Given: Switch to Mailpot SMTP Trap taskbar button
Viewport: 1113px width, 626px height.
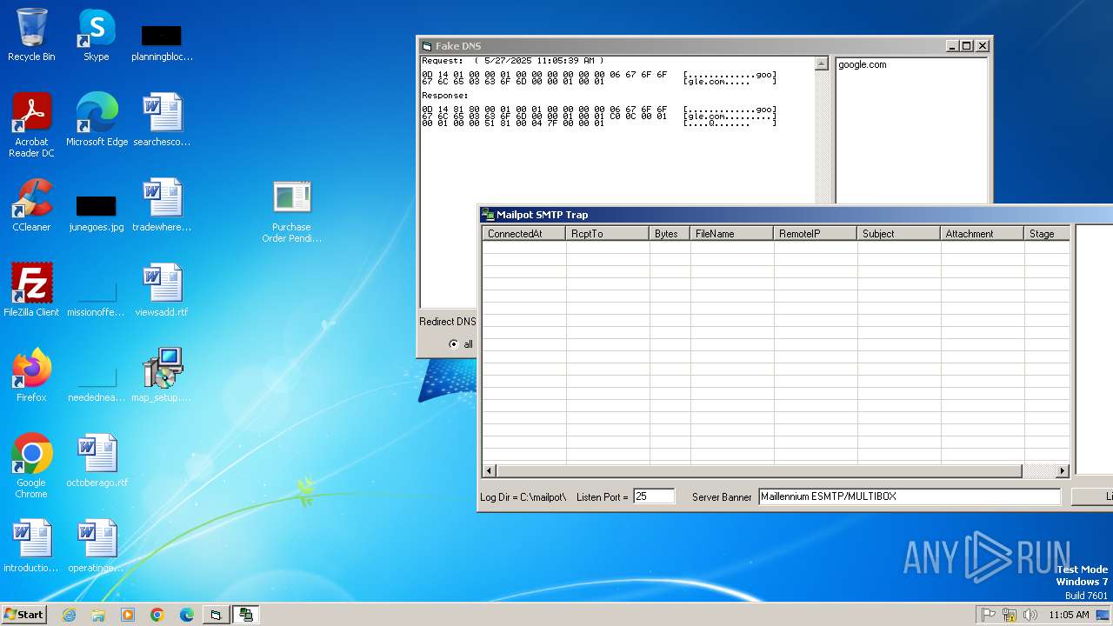Looking at the screenshot, I should tap(246, 615).
